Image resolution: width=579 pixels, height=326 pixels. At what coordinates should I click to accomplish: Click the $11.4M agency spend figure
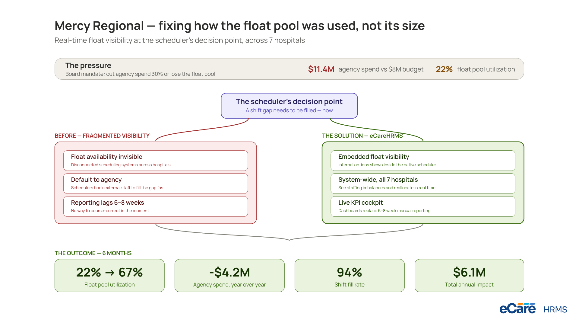[321, 69]
